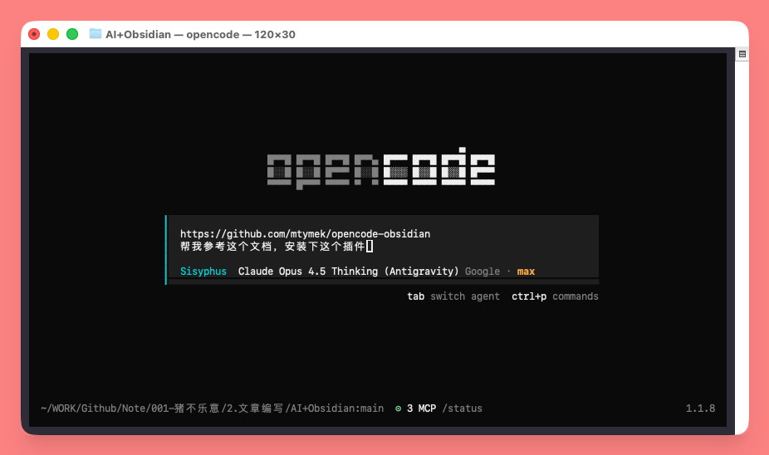
Task: Minimize the window using yellow button
Action: tap(53, 34)
